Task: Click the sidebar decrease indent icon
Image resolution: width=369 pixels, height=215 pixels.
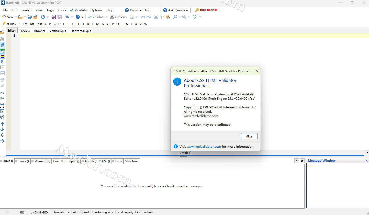Action: (x=2, y=98)
